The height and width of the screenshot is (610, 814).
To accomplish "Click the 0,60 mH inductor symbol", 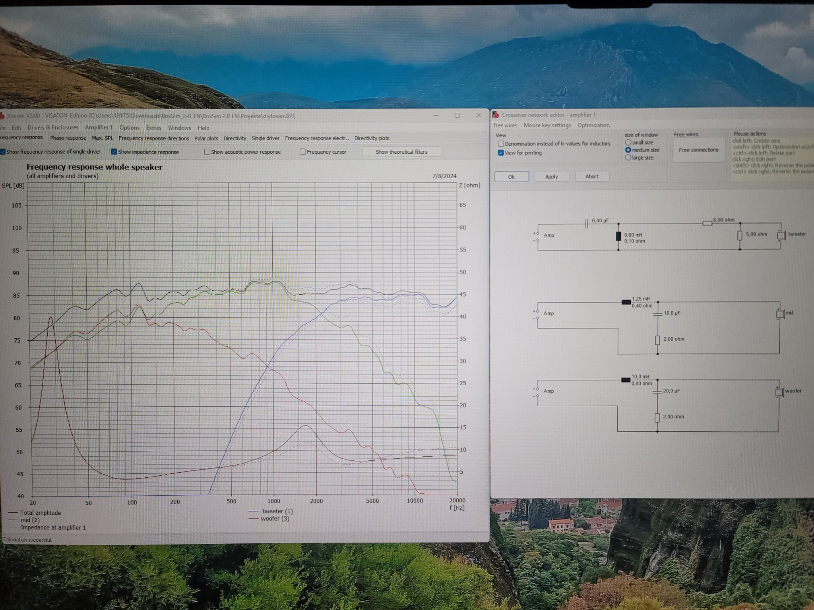I will 618,236.
